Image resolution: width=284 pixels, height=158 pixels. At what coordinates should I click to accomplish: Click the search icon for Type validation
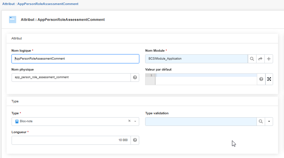pos(261,122)
